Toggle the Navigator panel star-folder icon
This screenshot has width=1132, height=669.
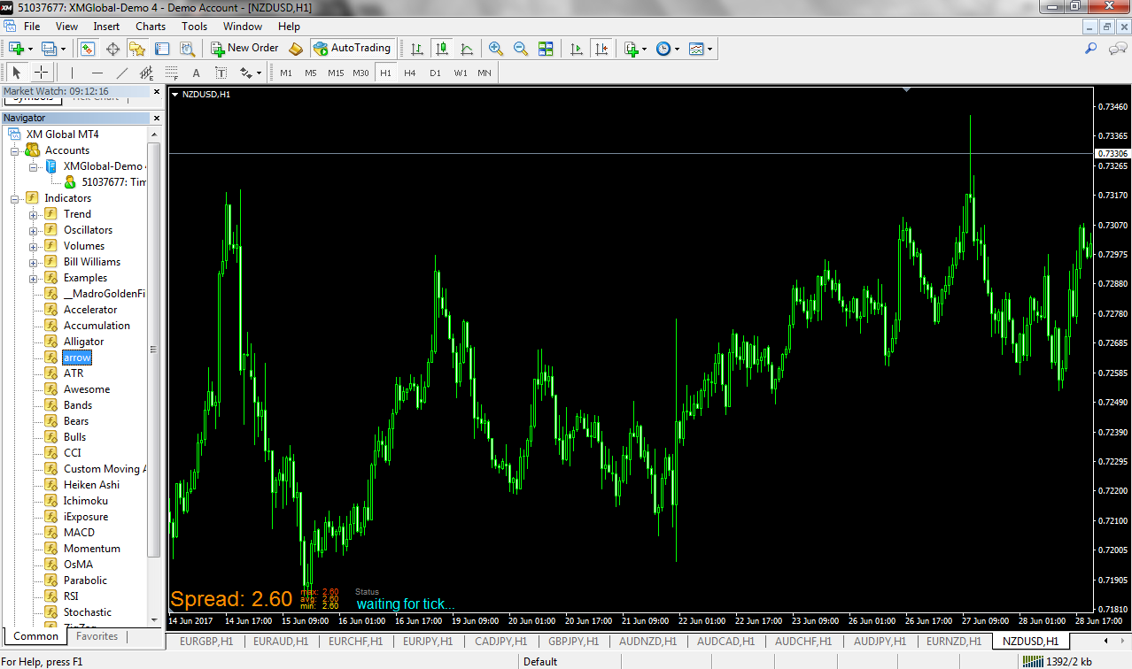[x=137, y=49]
